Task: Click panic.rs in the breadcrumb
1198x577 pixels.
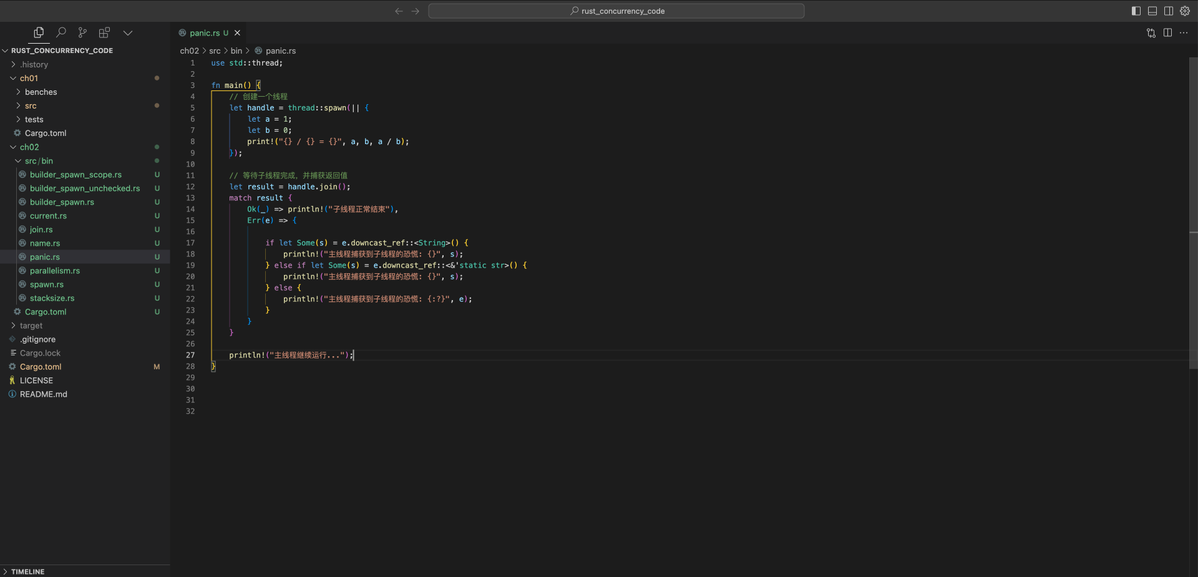Action: (x=281, y=51)
